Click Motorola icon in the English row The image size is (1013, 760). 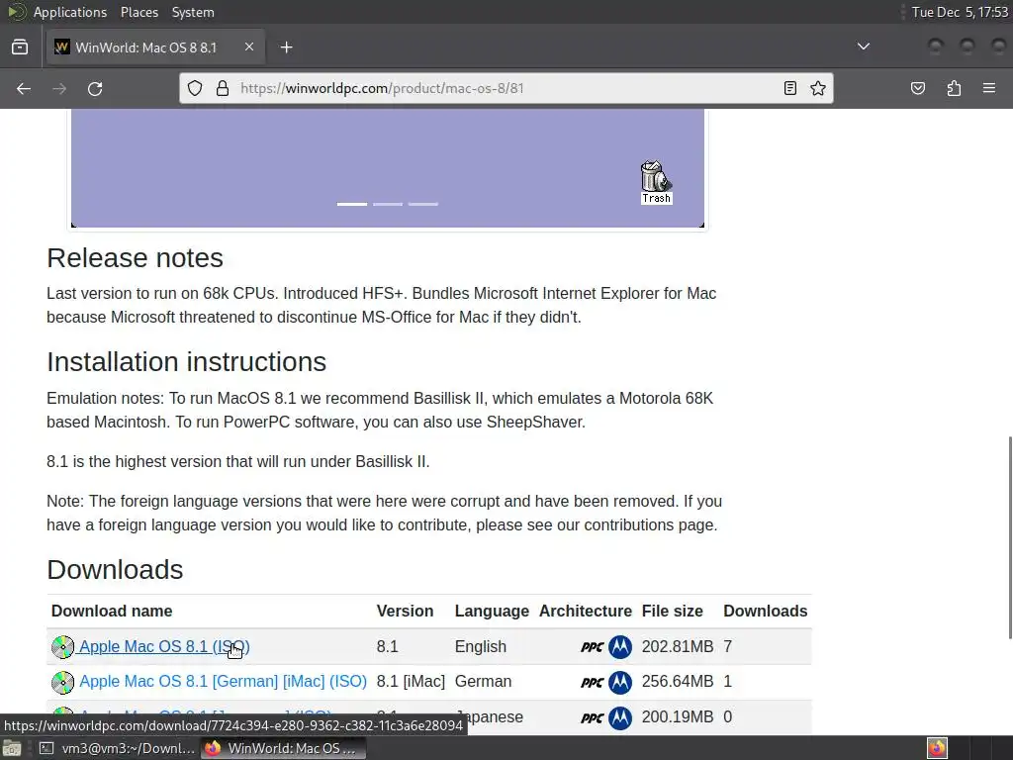[620, 647]
